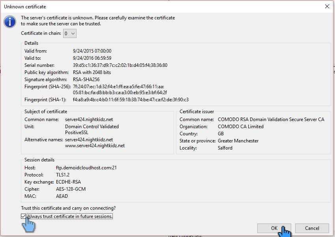Enable "Always trust certificate in future sessions"

click(23, 216)
